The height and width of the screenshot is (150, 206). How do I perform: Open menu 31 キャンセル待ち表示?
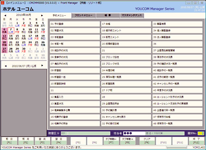[126, 117]
